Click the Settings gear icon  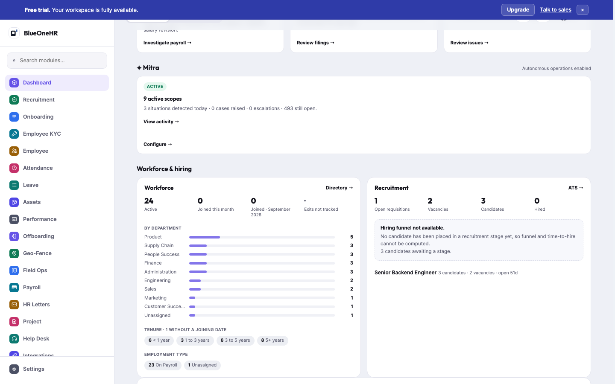(14, 369)
